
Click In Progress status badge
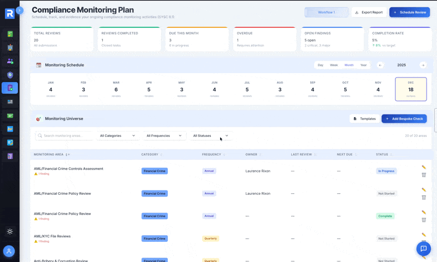tap(386, 171)
